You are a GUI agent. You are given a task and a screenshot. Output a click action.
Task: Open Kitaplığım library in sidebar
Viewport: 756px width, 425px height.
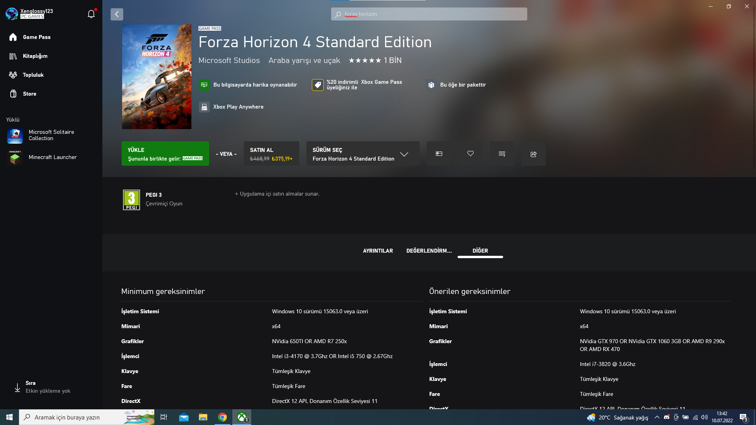[x=35, y=56]
